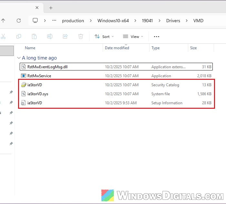Collapse the 'A long time ago' group

click(x=19, y=58)
